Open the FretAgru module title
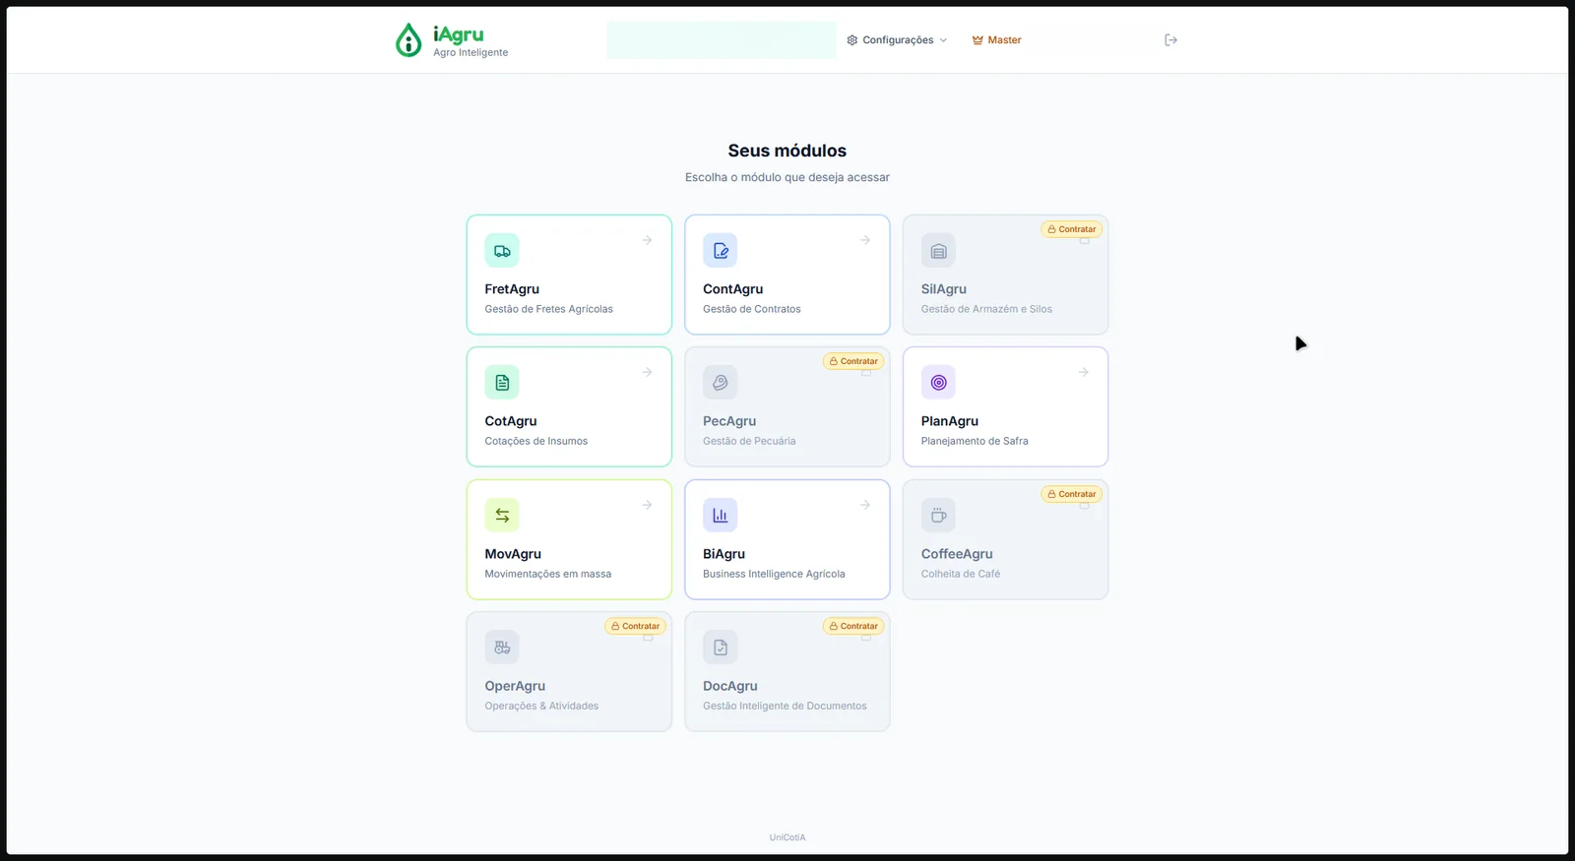The width and height of the screenshot is (1575, 861). pyautogui.click(x=512, y=289)
